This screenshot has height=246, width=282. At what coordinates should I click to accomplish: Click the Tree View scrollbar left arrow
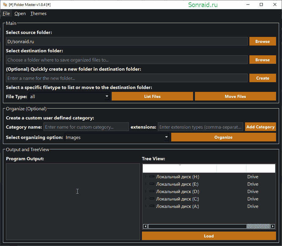(145, 226)
